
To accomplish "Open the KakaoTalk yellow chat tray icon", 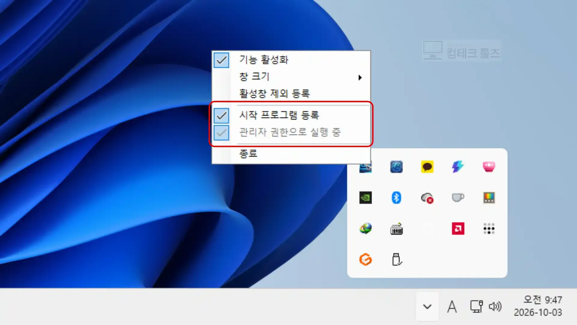I will click(x=427, y=167).
